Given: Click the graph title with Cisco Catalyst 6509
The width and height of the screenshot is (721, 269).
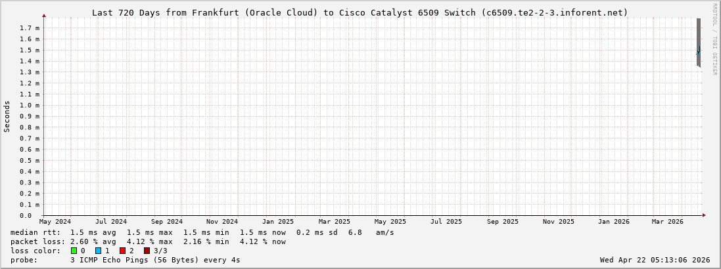Looking at the screenshot, I should [360, 12].
